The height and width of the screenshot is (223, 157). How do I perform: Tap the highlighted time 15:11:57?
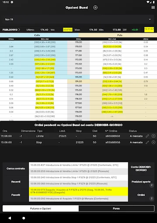(149, 29)
